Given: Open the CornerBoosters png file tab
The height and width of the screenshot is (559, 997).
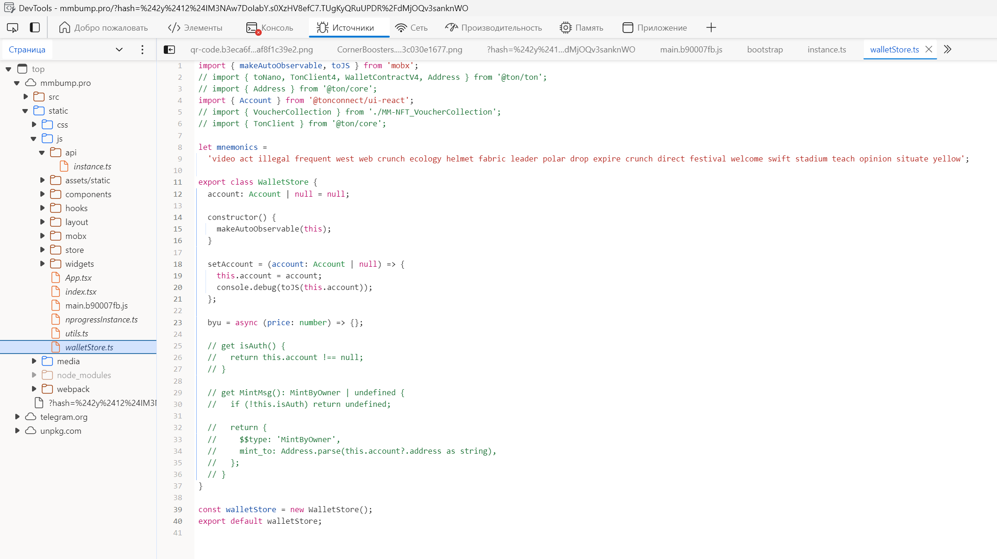Looking at the screenshot, I should coord(399,50).
